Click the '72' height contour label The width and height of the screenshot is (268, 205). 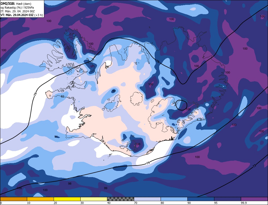pyautogui.click(x=255, y=166)
